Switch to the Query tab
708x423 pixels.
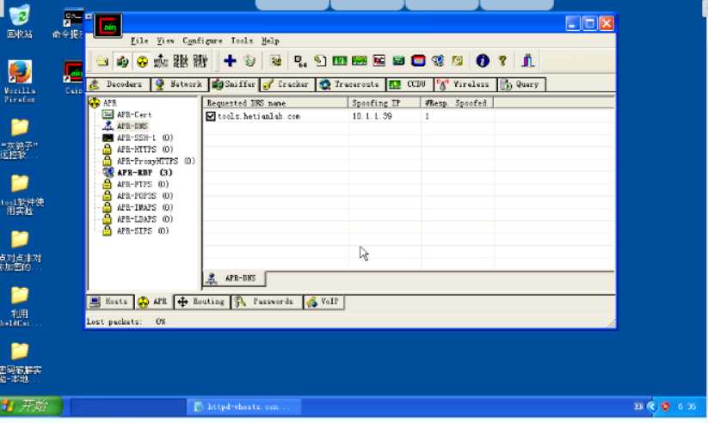pyautogui.click(x=521, y=84)
